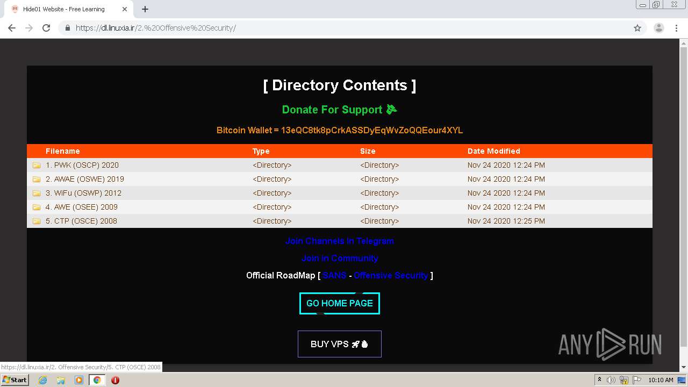Go forward with the browser forward arrow
This screenshot has width=688, height=387.
(x=29, y=28)
